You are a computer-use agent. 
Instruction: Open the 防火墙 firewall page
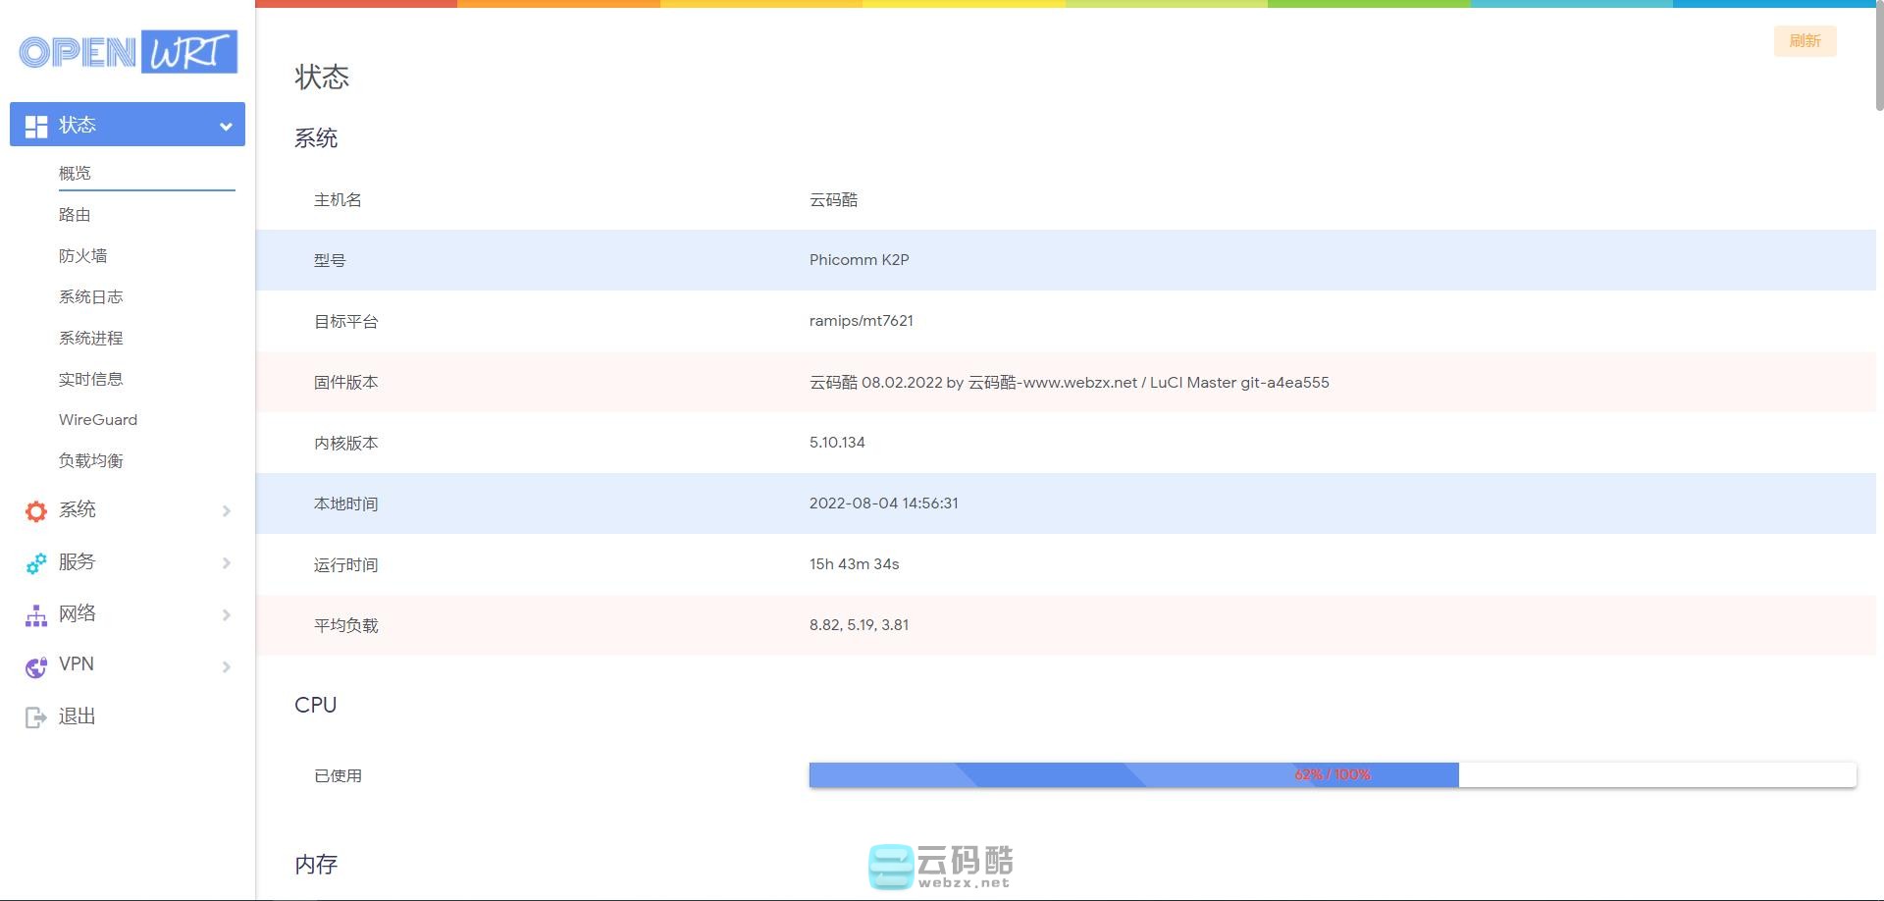coord(82,255)
